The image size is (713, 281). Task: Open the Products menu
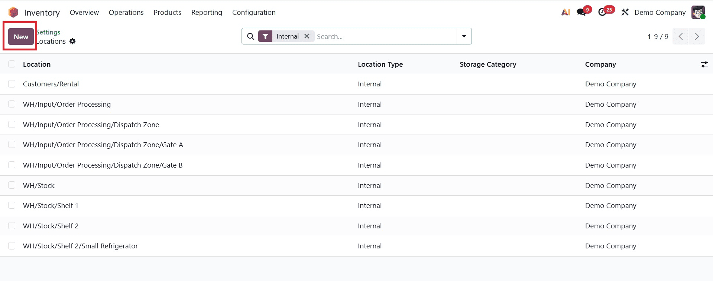(168, 12)
